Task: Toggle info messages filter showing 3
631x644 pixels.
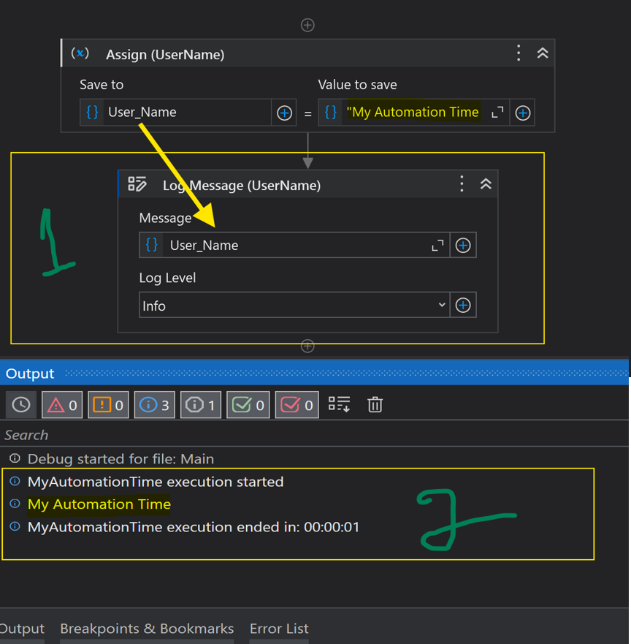Action: pyautogui.click(x=154, y=405)
